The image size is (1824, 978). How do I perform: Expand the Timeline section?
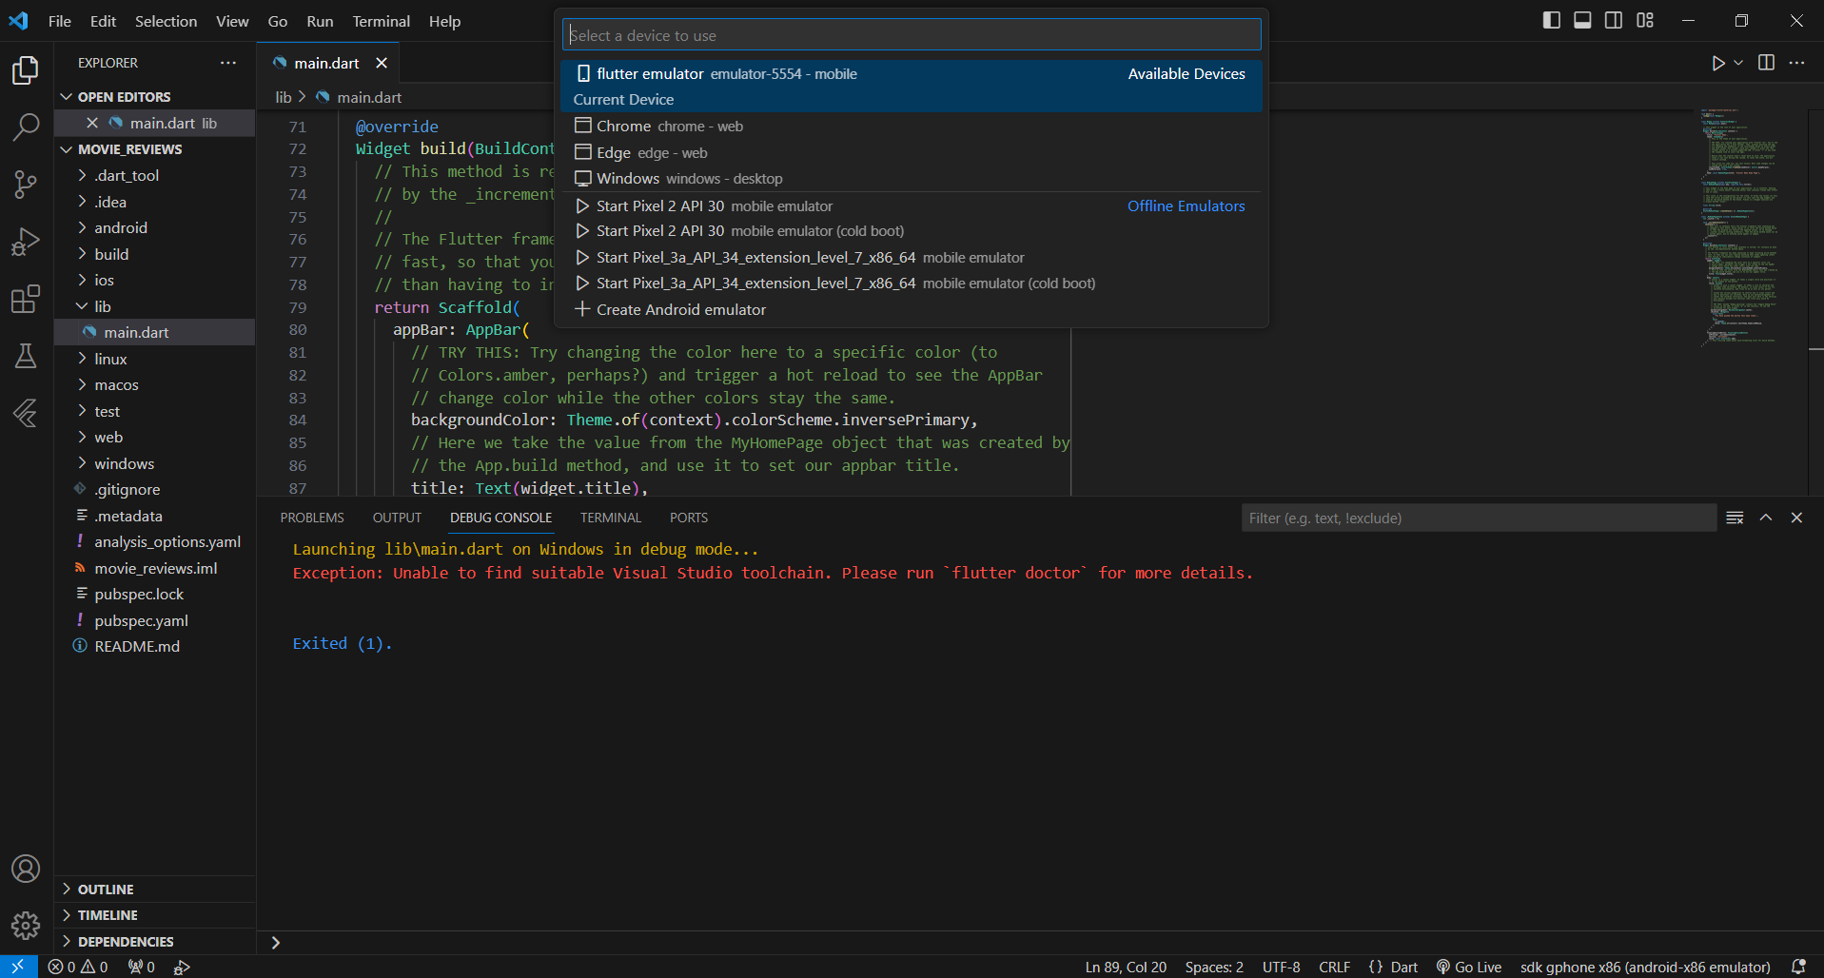pyautogui.click(x=154, y=915)
